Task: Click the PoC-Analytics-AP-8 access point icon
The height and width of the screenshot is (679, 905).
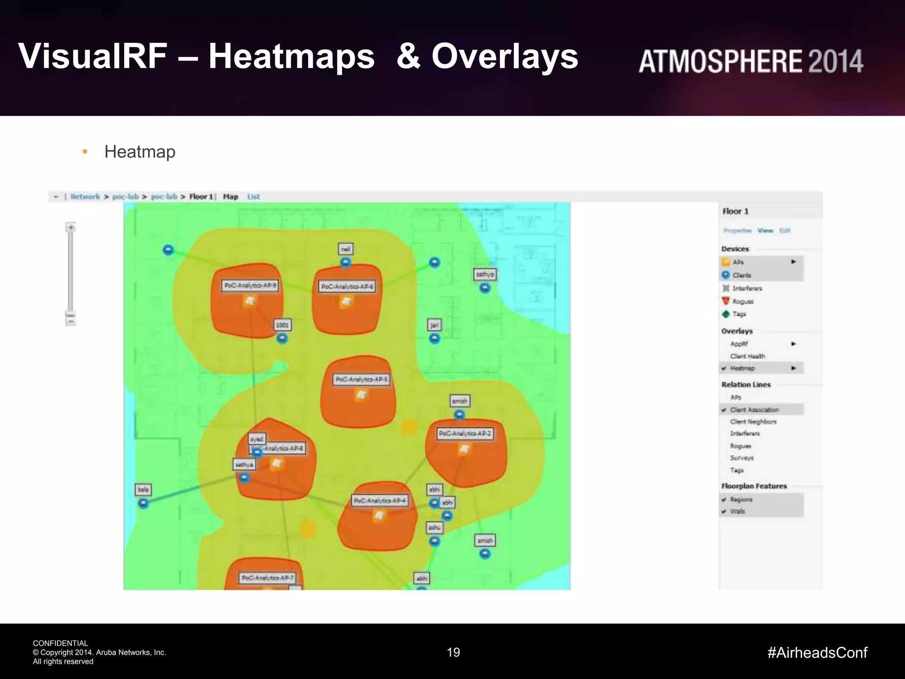Action: (277, 464)
